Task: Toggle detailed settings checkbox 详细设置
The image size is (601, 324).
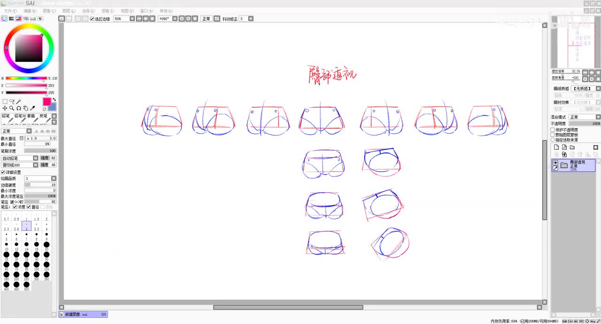Action: [3, 172]
